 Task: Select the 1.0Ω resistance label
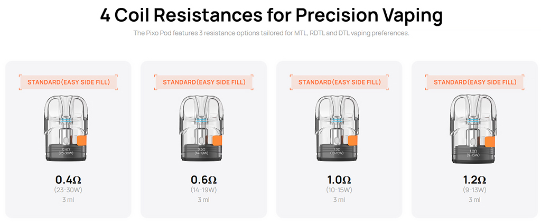339,180
